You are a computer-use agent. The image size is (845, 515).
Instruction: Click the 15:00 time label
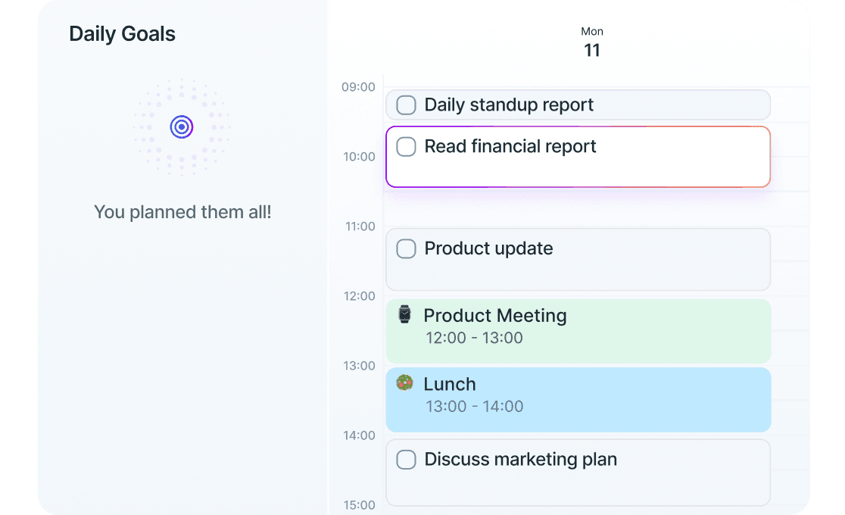358,505
